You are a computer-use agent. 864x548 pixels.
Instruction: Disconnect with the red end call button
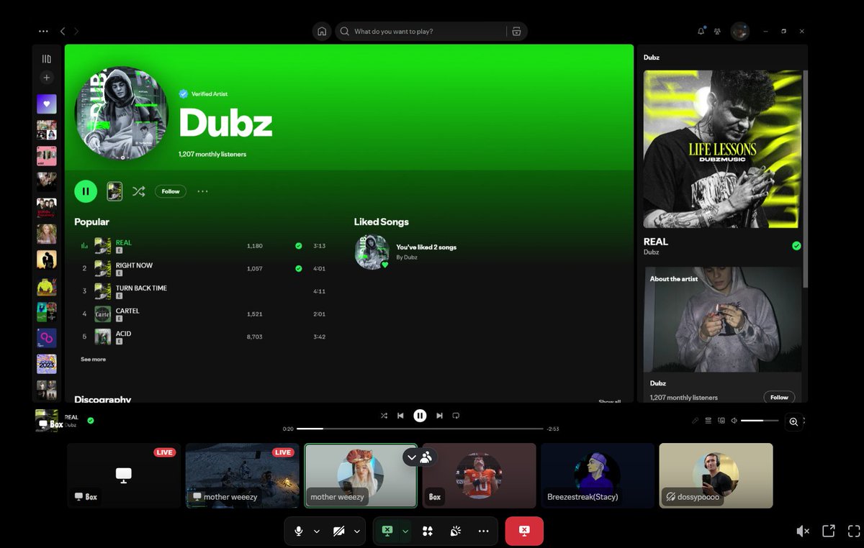coord(524,531)
